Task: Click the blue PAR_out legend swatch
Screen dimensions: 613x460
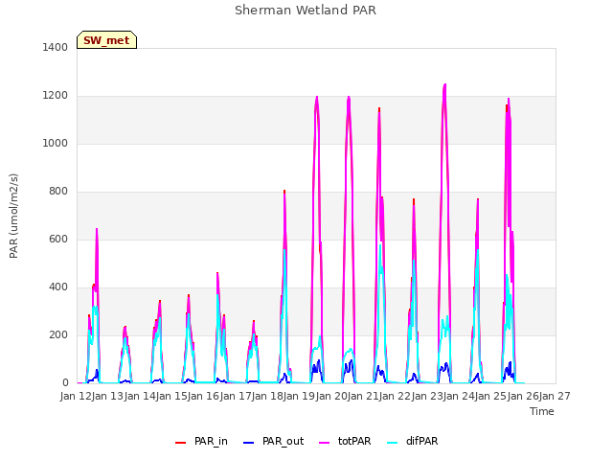Action: click(x=248, y=443)
